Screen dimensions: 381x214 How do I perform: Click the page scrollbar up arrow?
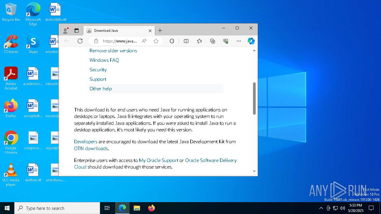(254, 51)
